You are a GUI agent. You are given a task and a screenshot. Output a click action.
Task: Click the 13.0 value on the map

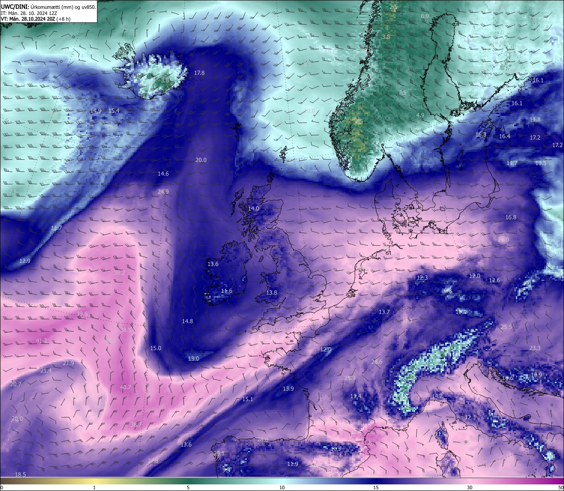[x=193, y=358]
